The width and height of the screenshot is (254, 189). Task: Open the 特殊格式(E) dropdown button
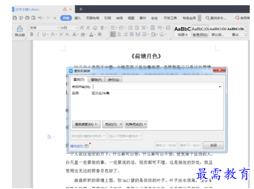[x=136, y=124]
